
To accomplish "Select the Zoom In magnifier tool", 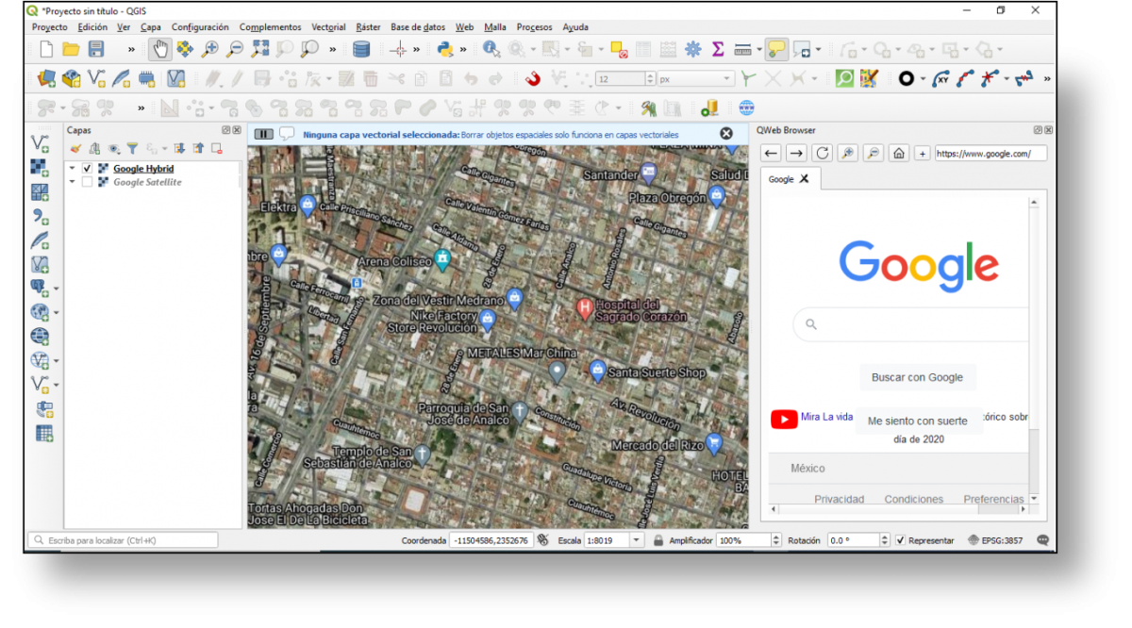I will [210, 48].
